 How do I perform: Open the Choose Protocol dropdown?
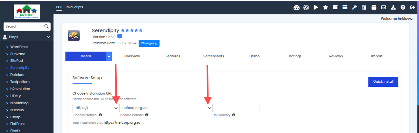[x=96, y=108]
